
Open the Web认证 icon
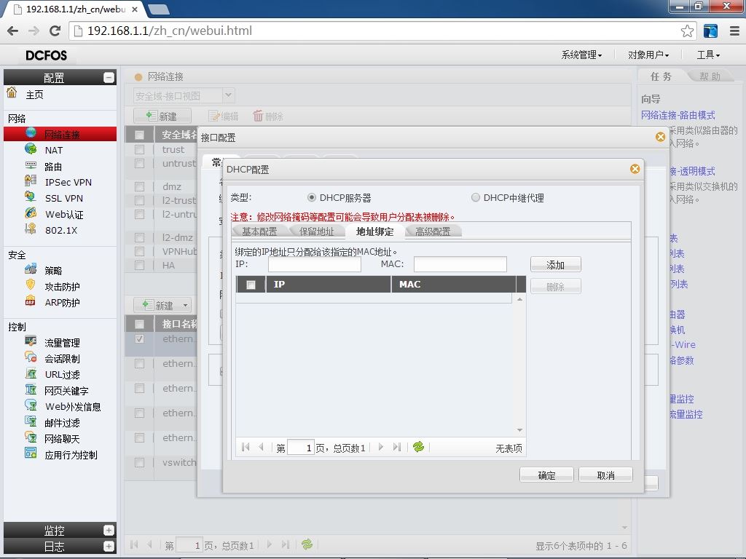click(x=31, y=213)
